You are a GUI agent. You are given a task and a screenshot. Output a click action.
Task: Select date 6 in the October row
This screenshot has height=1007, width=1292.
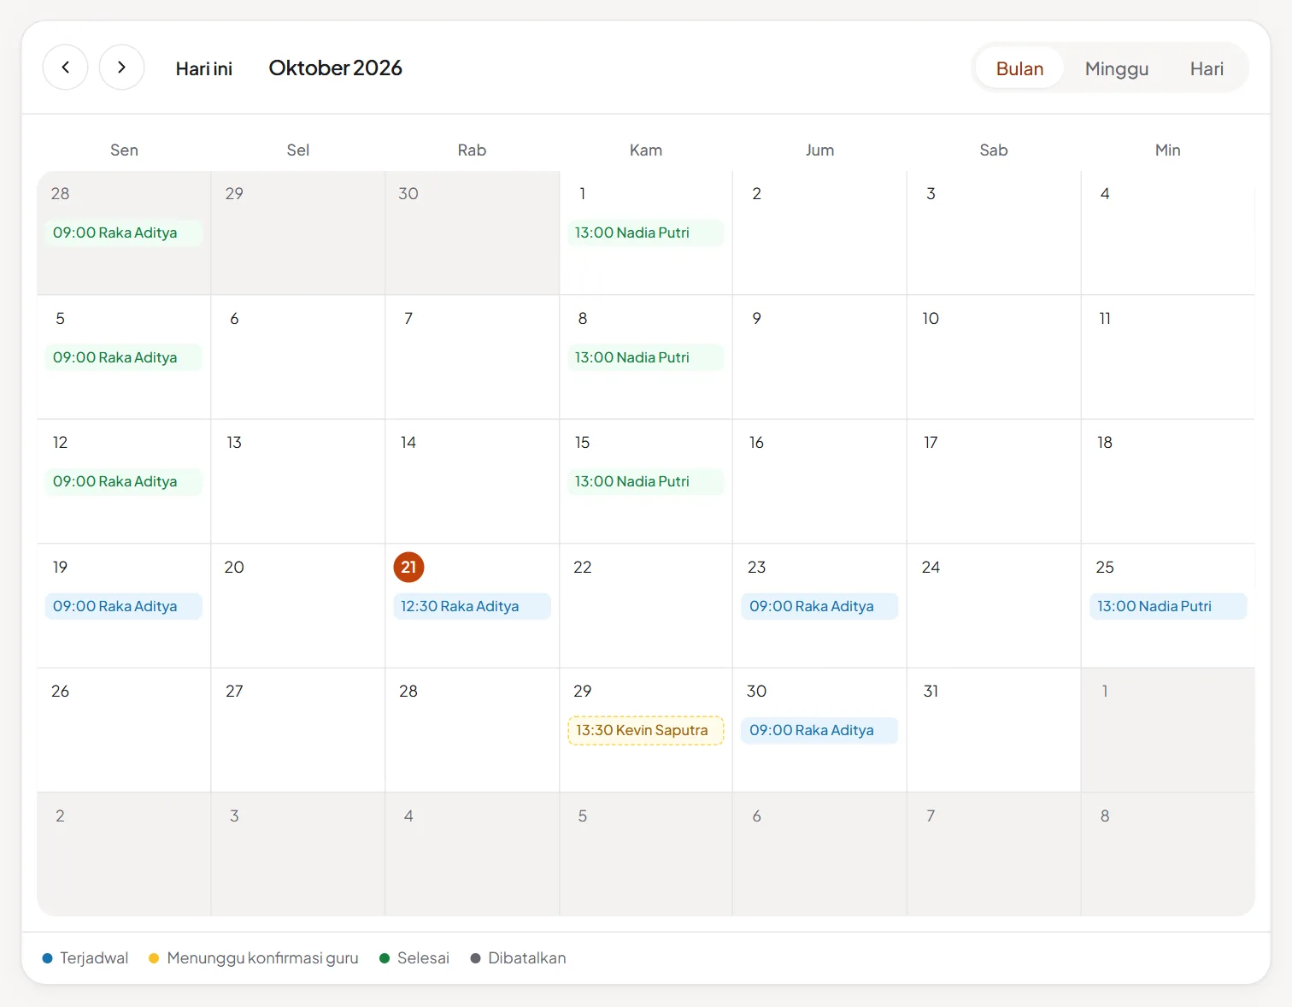(234, 318)
